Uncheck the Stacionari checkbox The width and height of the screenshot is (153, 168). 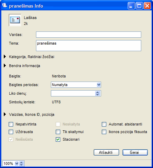[x=58, y=140]
